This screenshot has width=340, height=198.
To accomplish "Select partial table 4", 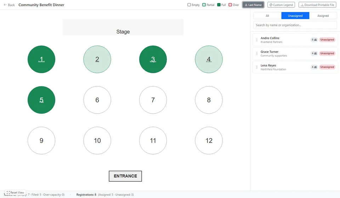I will coord(209,59).
